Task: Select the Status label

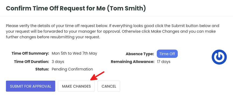Action: tap(42, 69)
